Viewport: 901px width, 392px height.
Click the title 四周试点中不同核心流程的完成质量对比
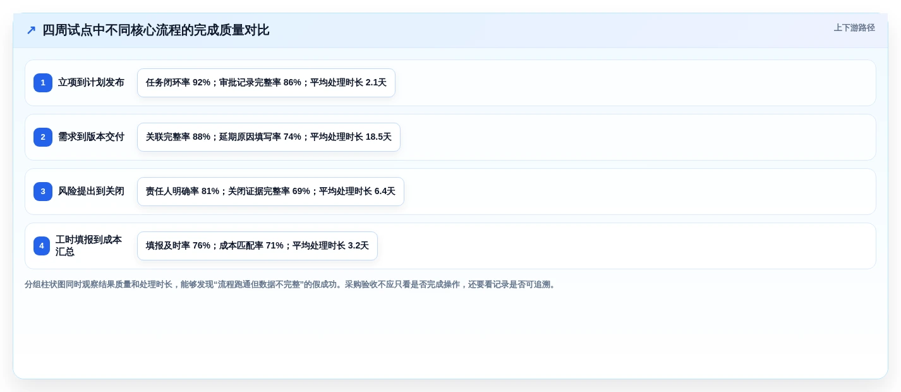pyautogui.click(x=156, y=30)
